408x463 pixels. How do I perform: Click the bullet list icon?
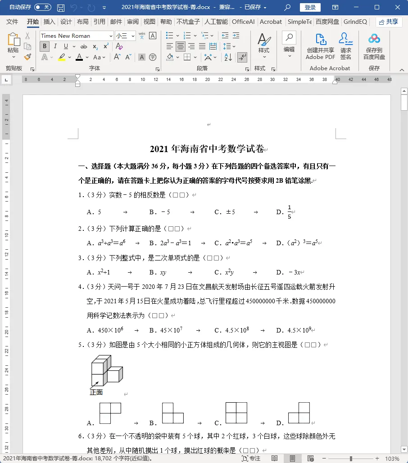[x=170, y=35]
